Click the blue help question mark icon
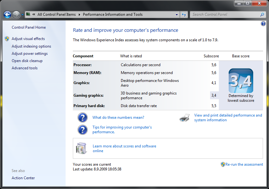Viewport: 269px width, 189px height. click(263, 24)
